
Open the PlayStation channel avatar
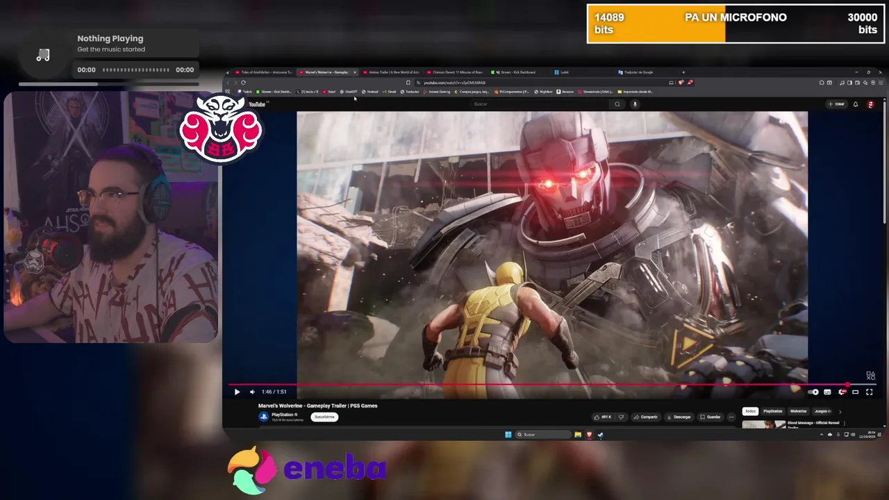pos(263,417)
